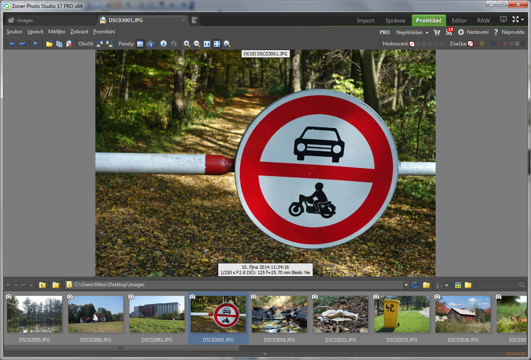
Task: Open the RSS news feed icon
Action: click(449, 32)
